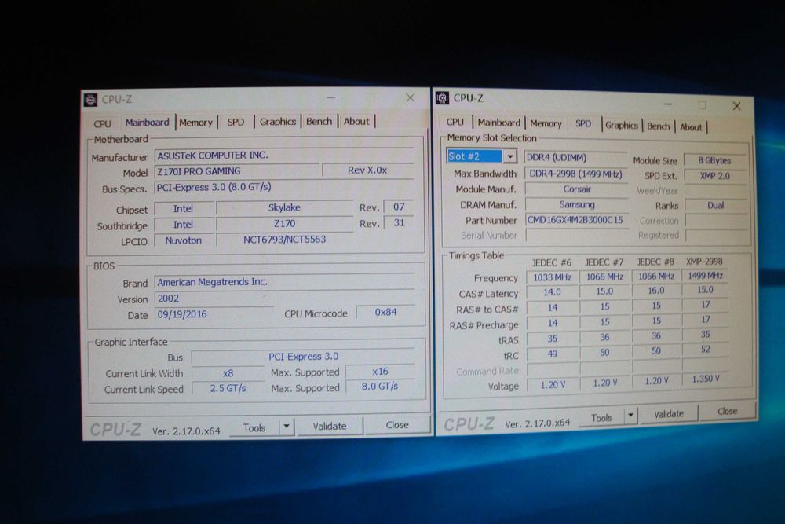The image size is (785, 524).
Task: Close the left CPU-Z window with X
Action: tap(410, 97)
